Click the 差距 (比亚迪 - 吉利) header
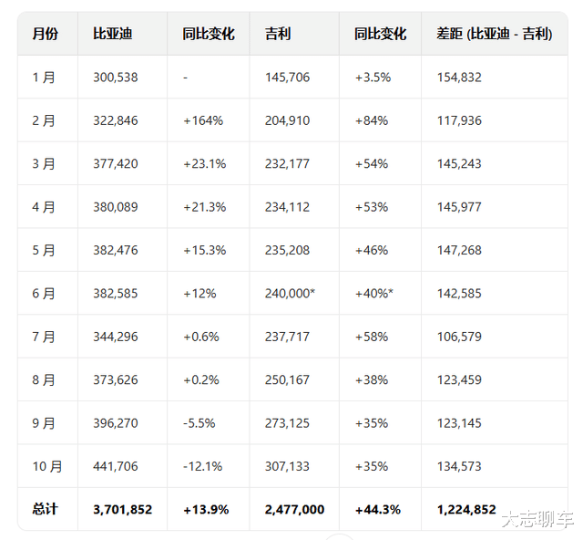 (x=494, y=34)
